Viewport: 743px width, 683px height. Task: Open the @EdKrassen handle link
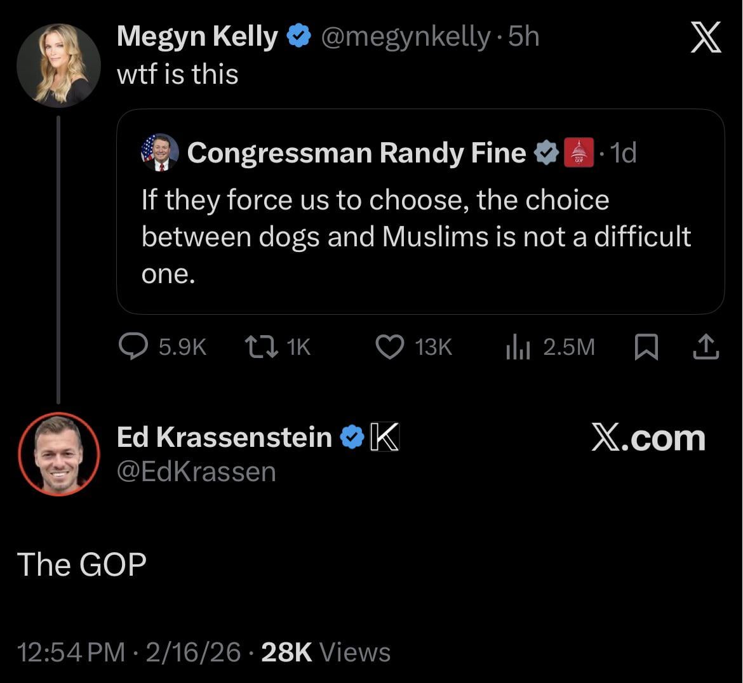(x=196, y=472)
